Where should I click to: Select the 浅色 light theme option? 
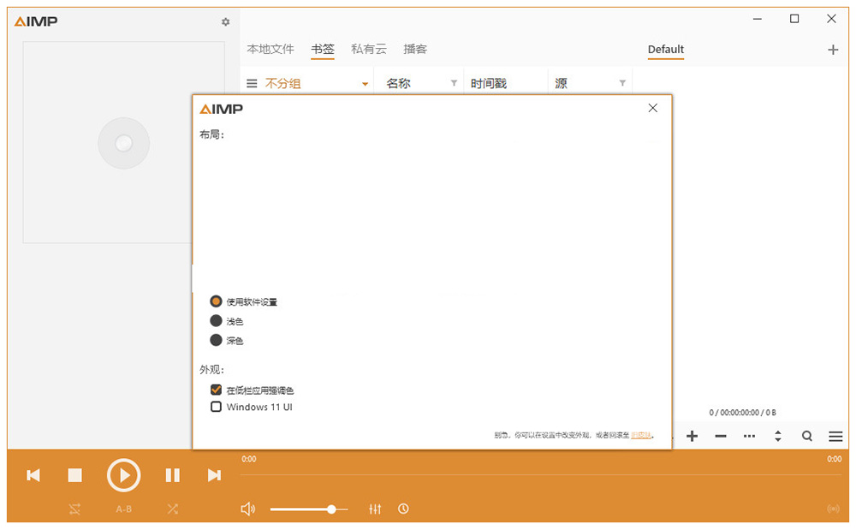[217, 321]
